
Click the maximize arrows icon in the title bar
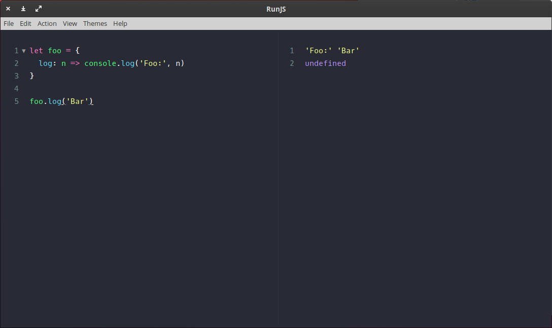pos(39,9)
